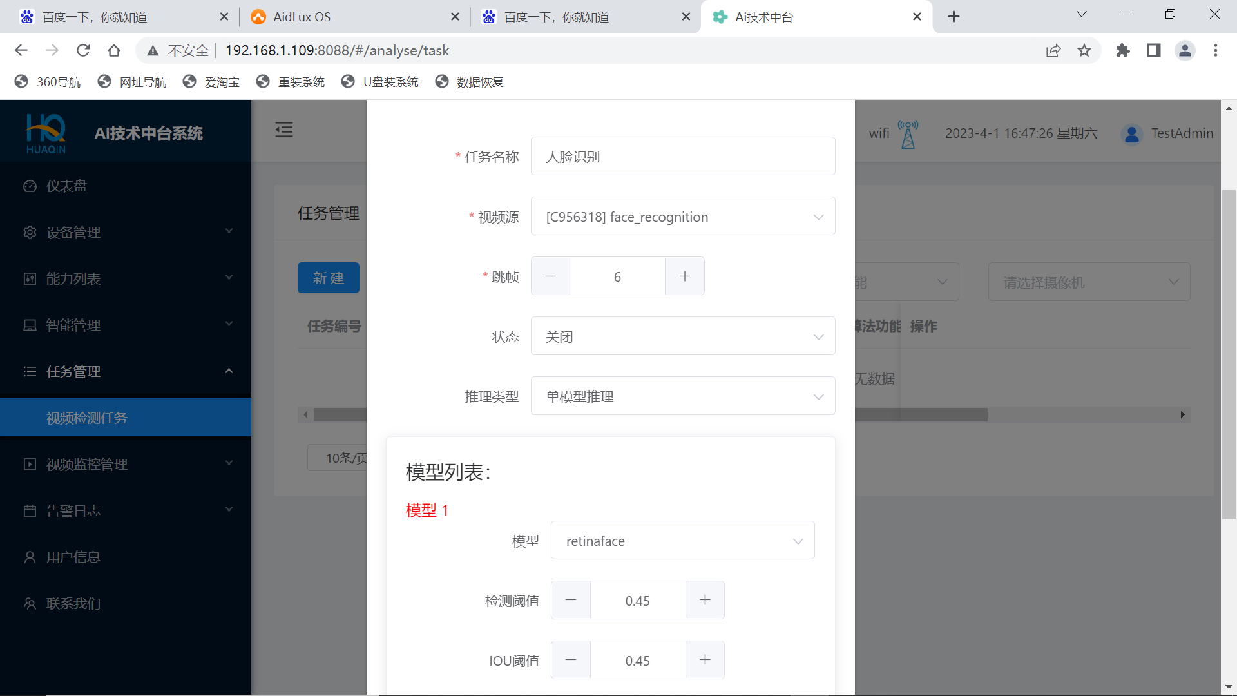This screenshot has height=696, width=1237.
Task: Click the share page icon in address bar
Action: 1053,50
